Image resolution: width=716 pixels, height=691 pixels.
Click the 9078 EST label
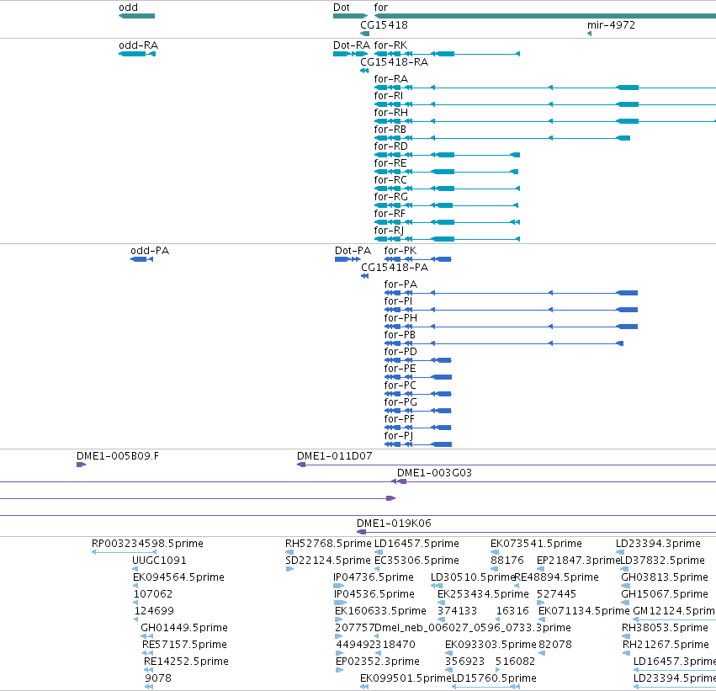[x=158, y=678]
